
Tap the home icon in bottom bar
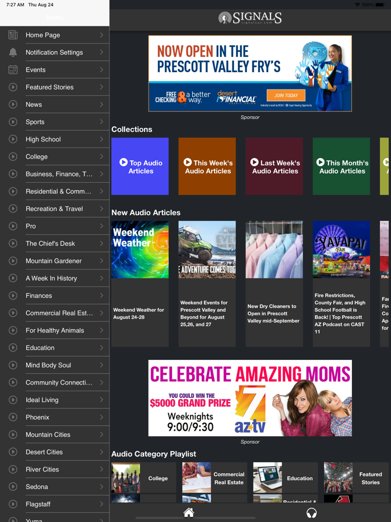[189, 512]
